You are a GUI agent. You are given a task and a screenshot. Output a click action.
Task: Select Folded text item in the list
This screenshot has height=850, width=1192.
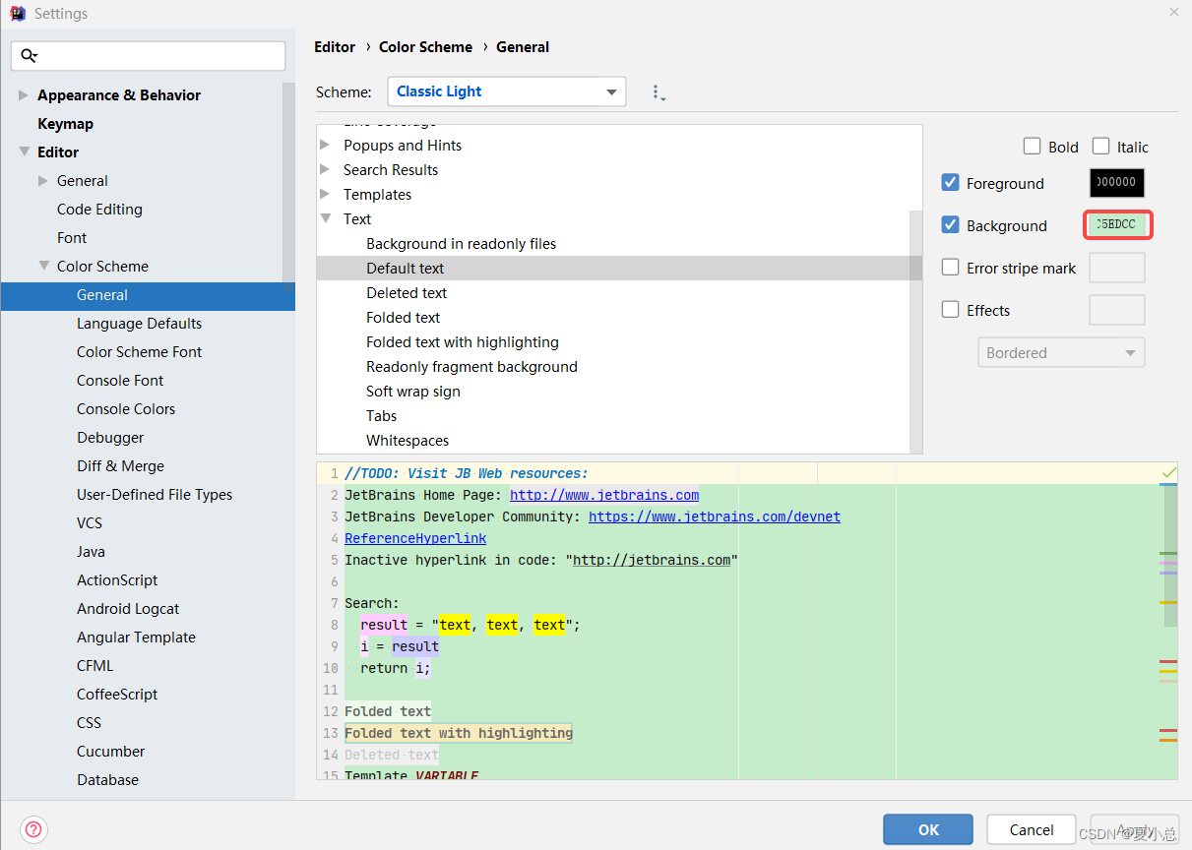403,318
